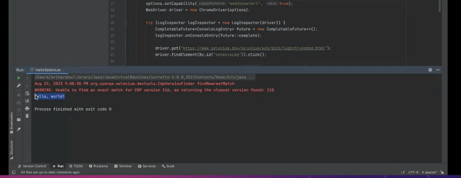The image size is (461, 178).
Task: Click the java executable path line in console
Action: pos(145,77)
